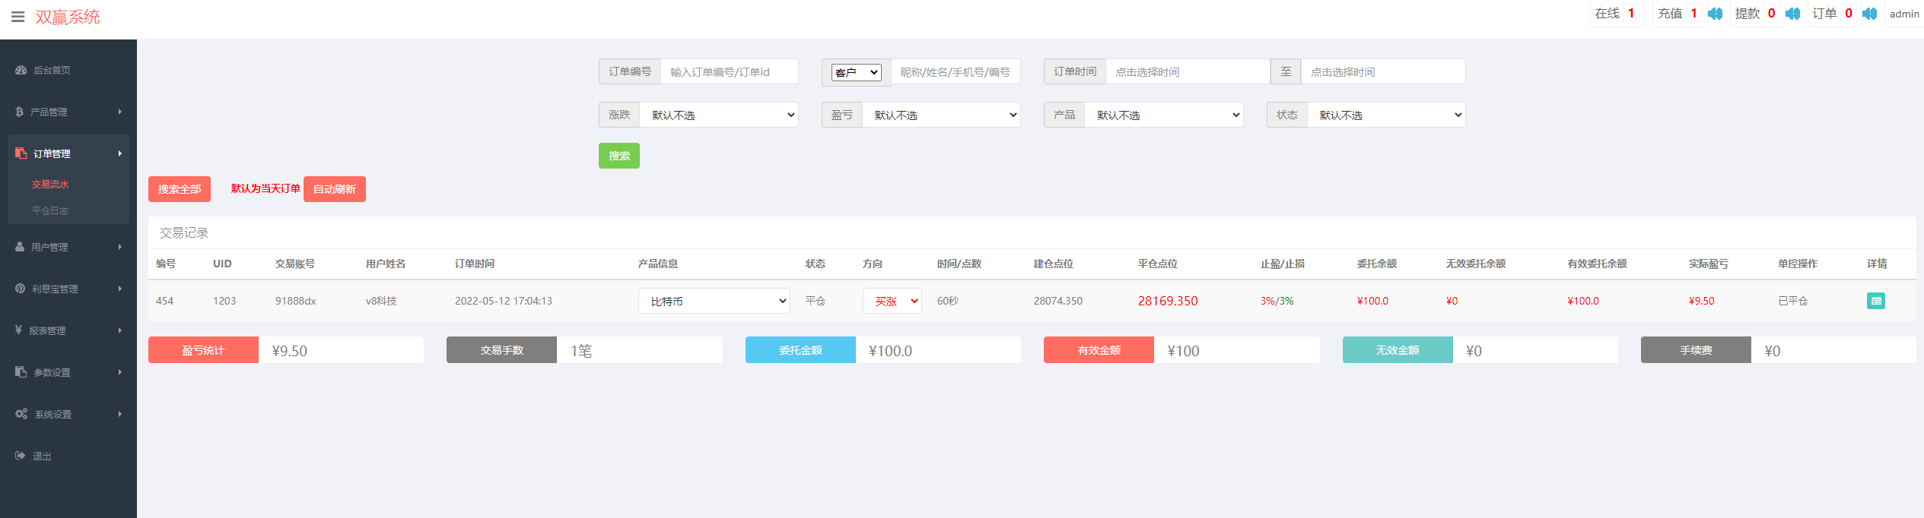Toggle the 订单 notification speaker icon
The image size is (1924, 518).
(x=1869, y=14)
